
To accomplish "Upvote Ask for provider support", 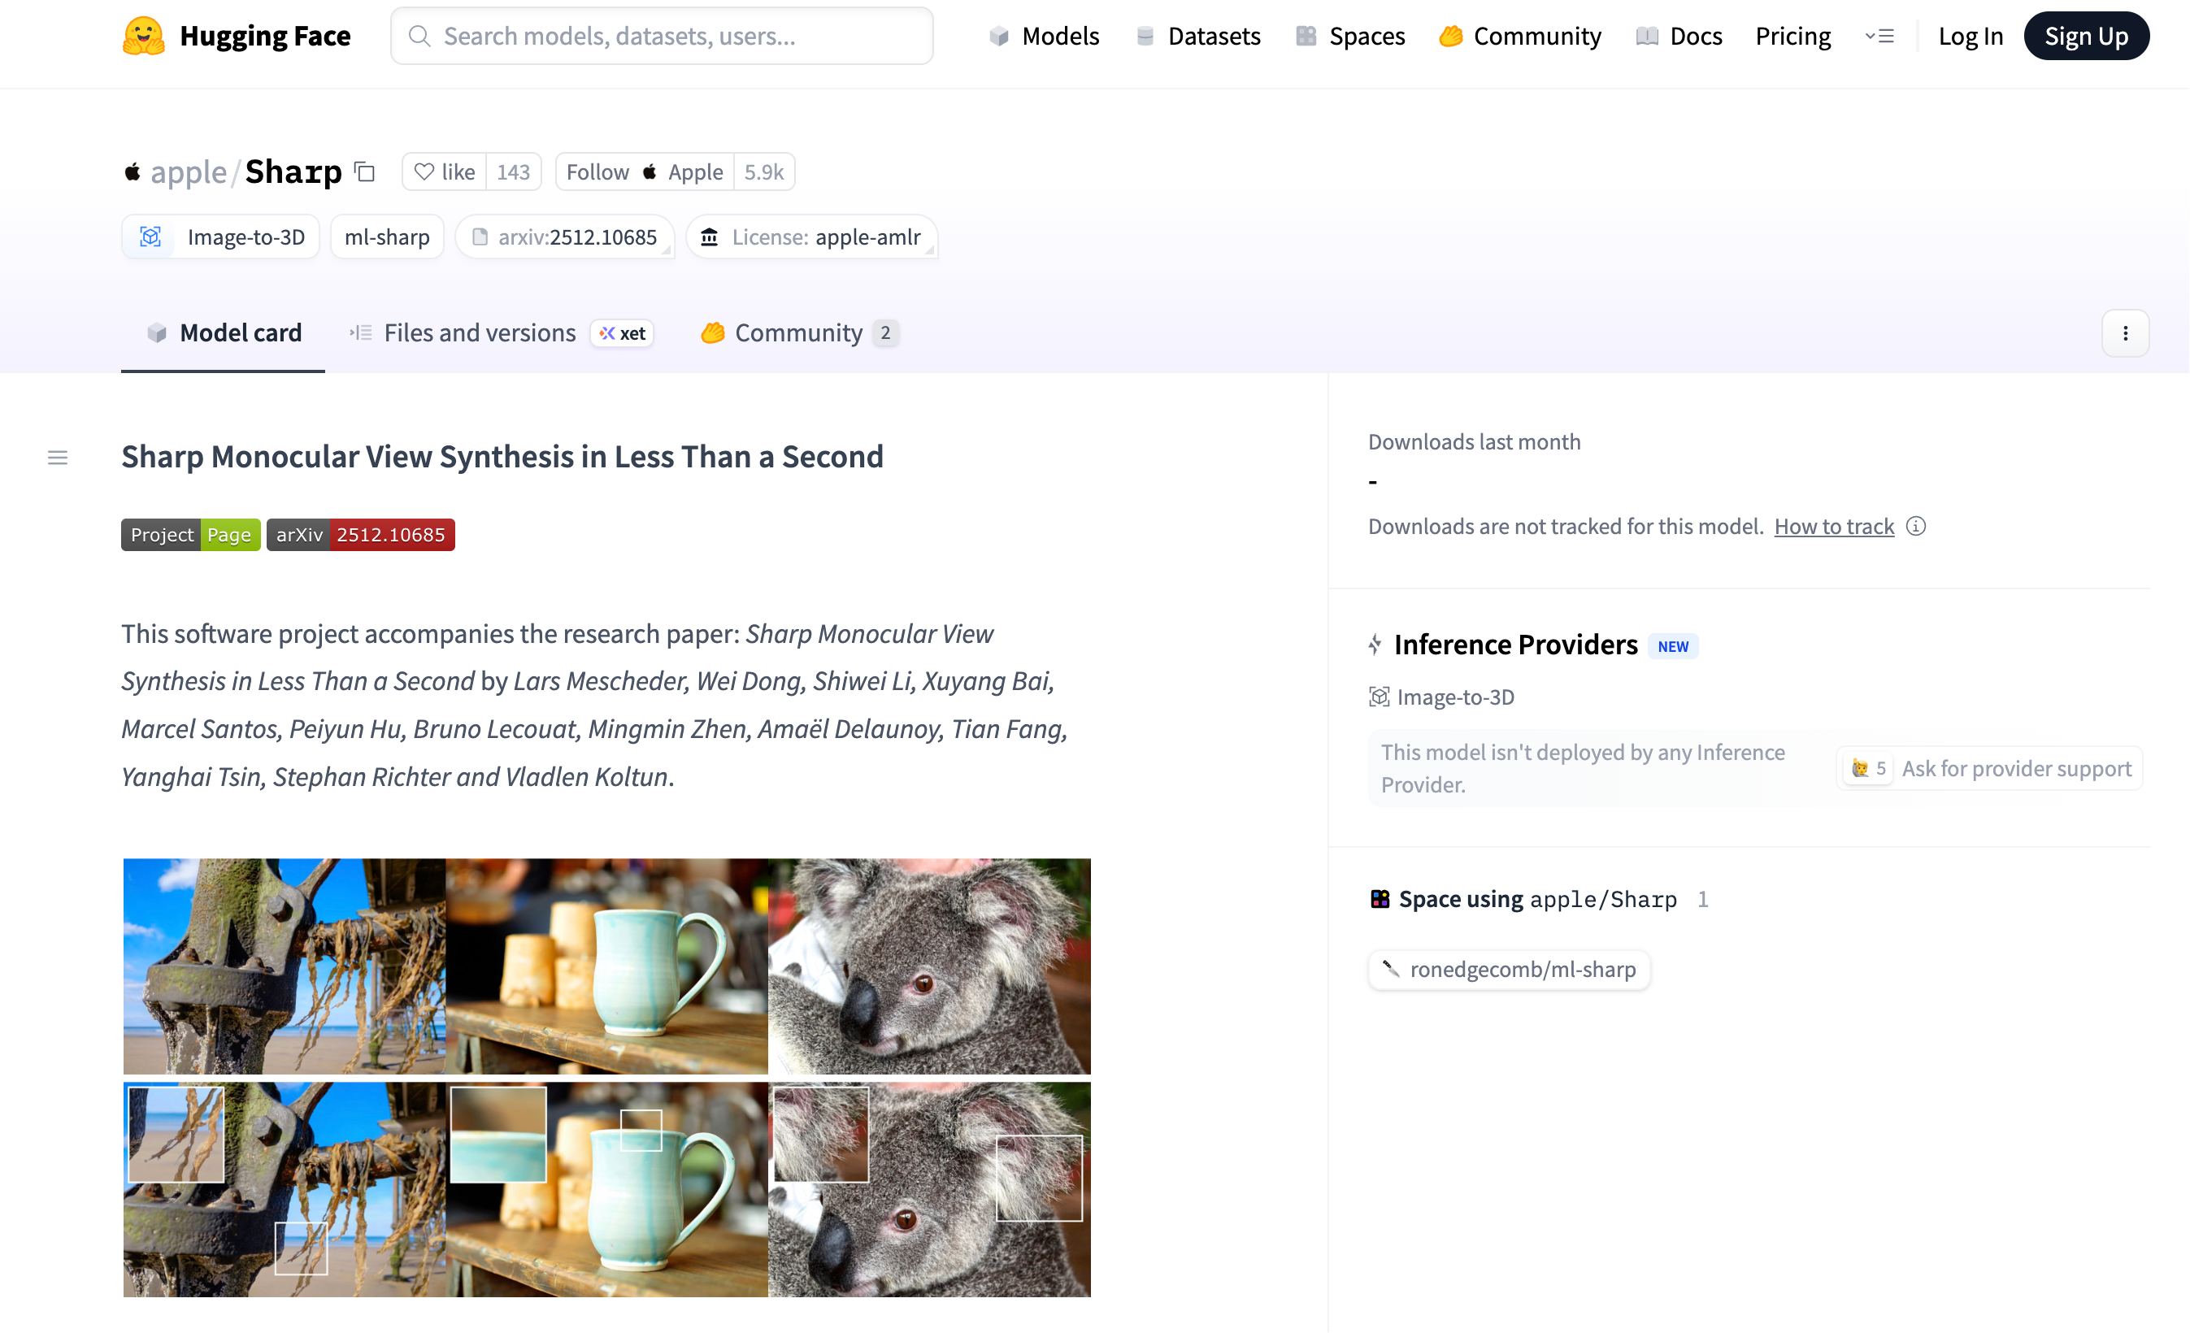I will (1989, 769).
